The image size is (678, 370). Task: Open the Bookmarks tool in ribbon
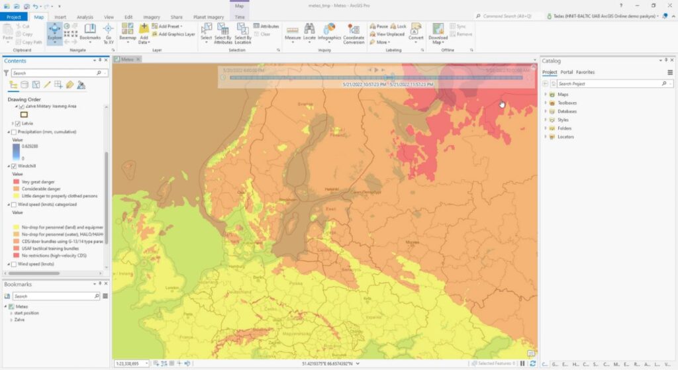click(x=90, y=32)
